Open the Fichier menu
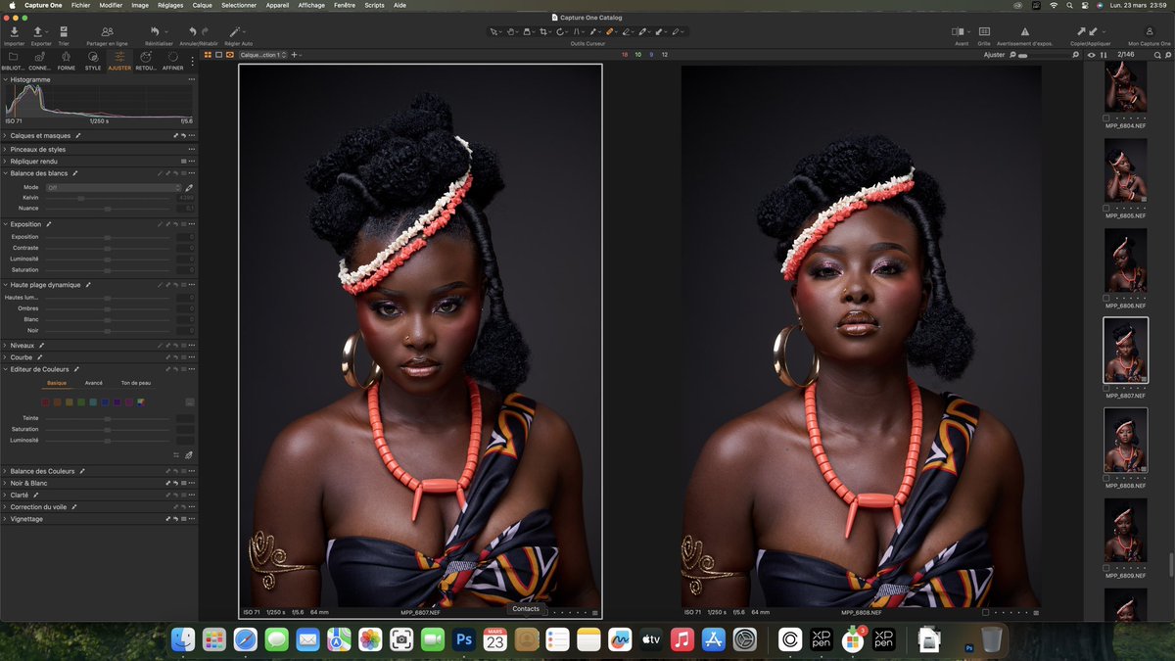Viewport: 1175px width, 661px height. [x=80, y=5]
